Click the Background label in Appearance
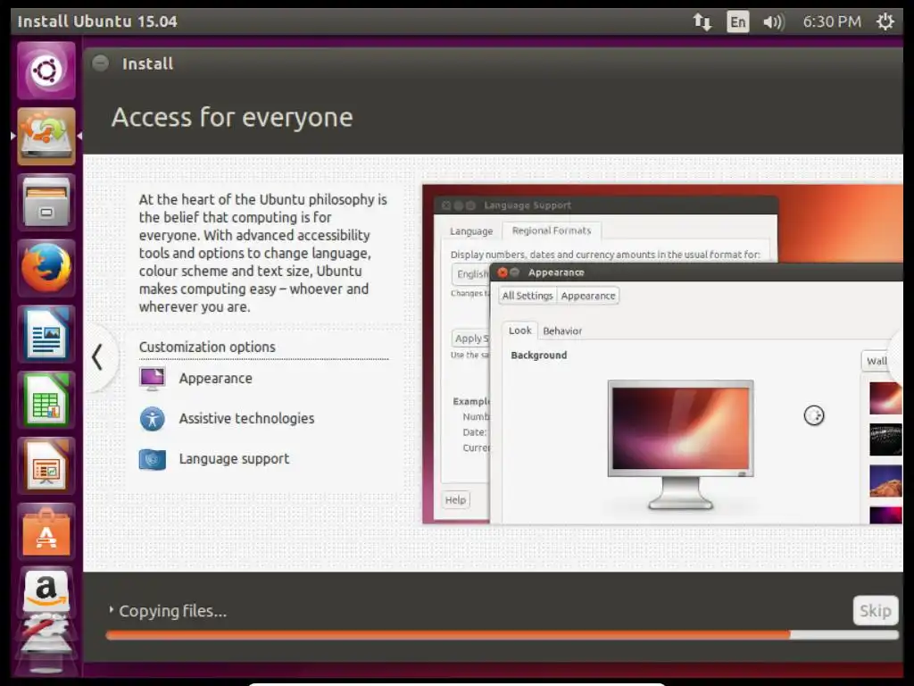914x686 pixels. point(538,356)
